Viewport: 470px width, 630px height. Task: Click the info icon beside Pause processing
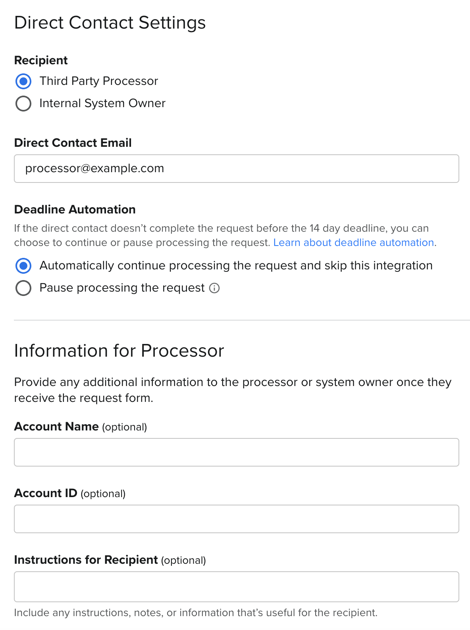214,288
